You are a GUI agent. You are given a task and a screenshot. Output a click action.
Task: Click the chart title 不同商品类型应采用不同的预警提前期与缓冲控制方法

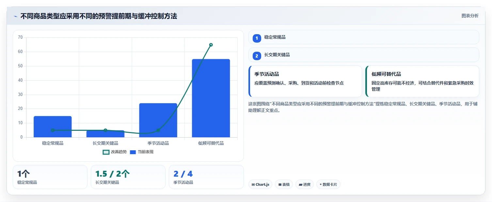click(x=99, y=16)
